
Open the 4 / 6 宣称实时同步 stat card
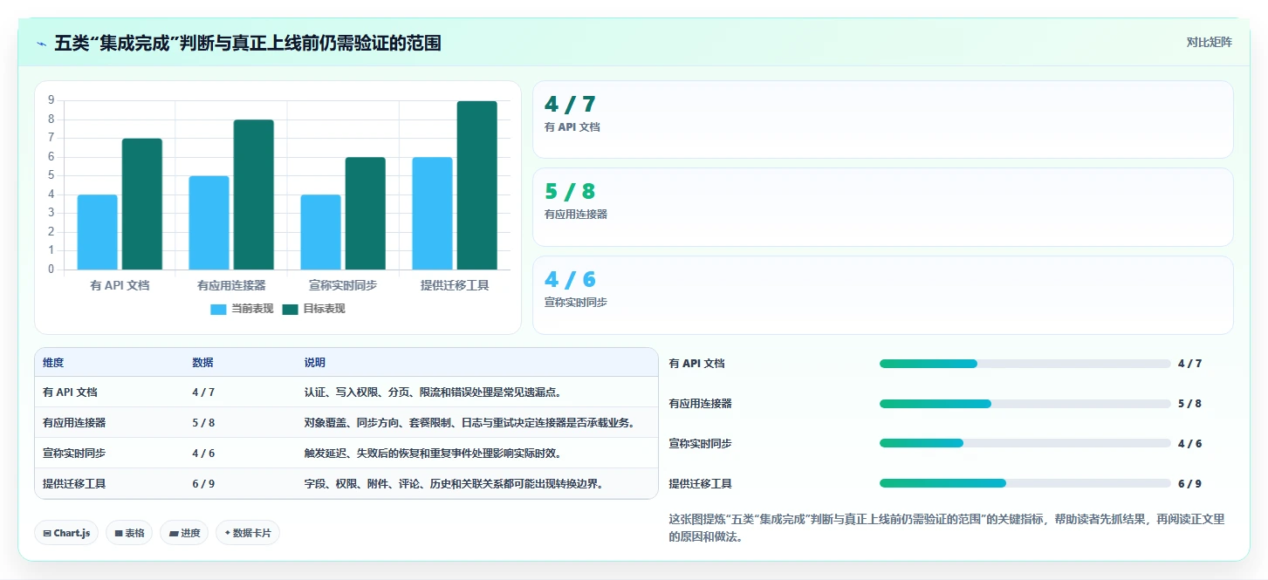click(x=883, y=295)
